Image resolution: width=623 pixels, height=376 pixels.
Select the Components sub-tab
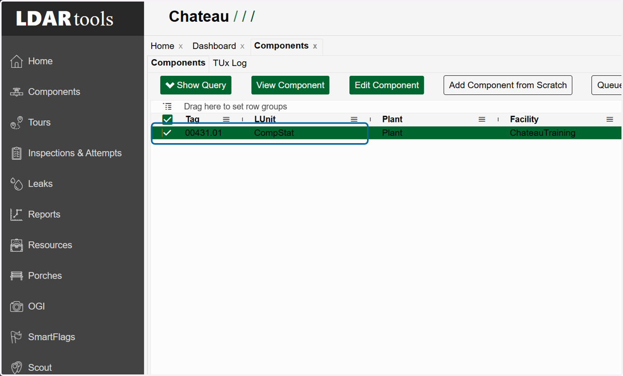click(x=178, y=63)
